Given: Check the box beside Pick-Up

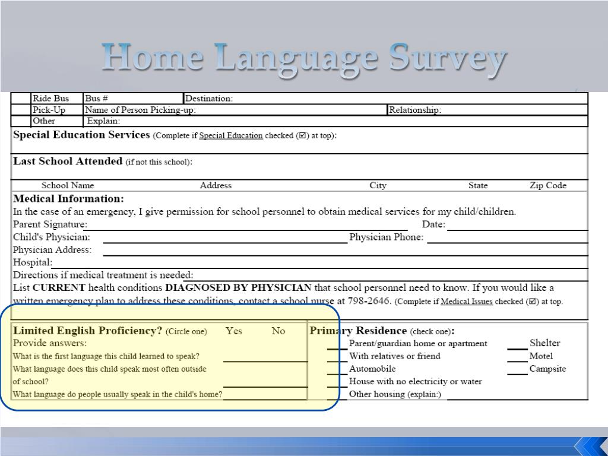Looking at the screenshot, I should click(21, 110).
